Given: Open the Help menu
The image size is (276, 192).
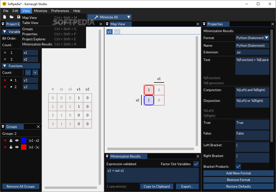Looking at the screenshot, I should [77, 11].
